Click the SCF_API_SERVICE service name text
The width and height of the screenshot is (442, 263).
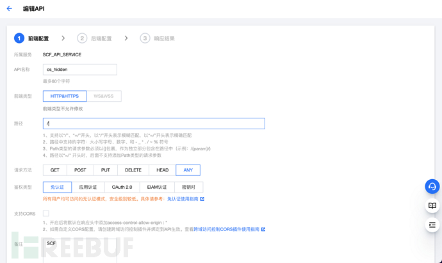[x=62, y=54]
